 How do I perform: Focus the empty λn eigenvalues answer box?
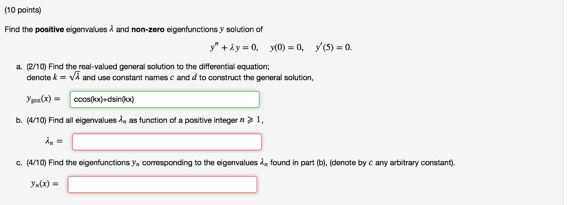point(167,142)
